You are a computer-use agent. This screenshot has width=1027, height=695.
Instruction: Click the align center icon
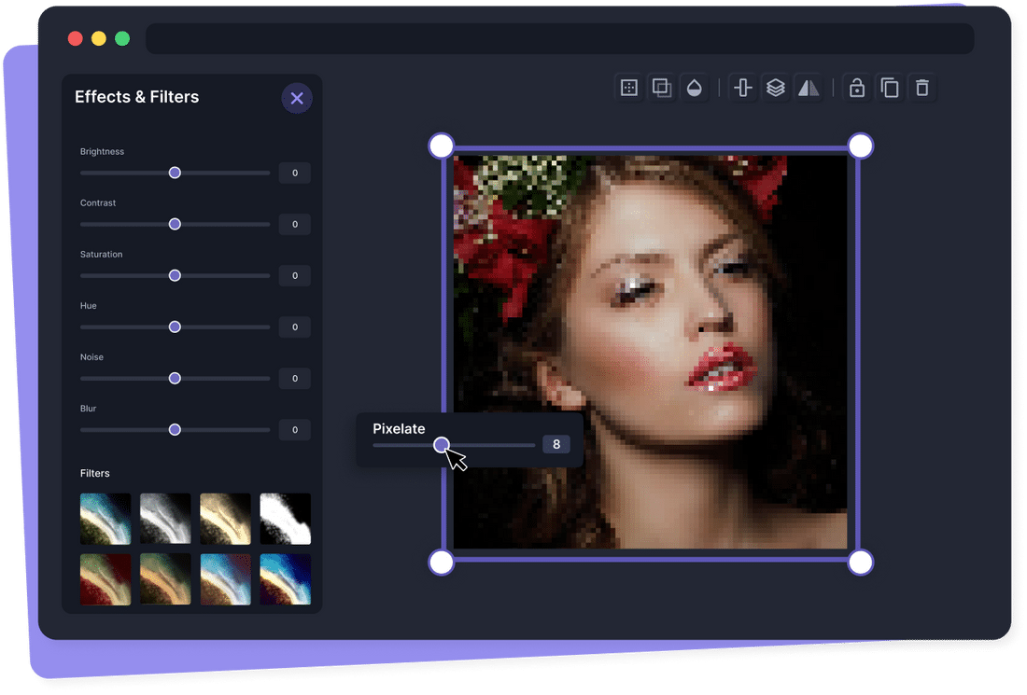click(743, 88)
